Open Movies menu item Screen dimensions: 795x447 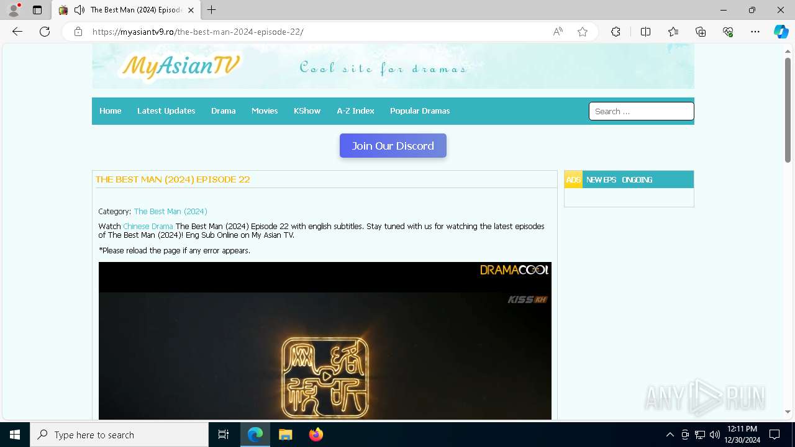point(265,111)
